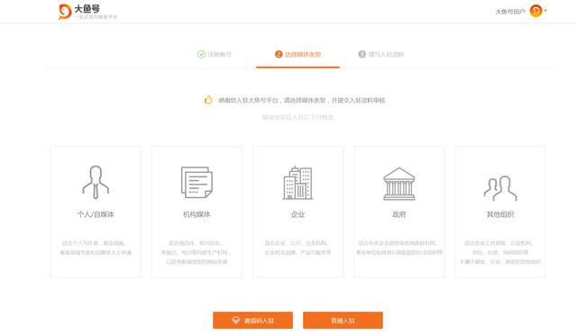Viewport: 577px width, 335px height.
Task: Click the light gray notice under welcome message
Action: [298, 117]
